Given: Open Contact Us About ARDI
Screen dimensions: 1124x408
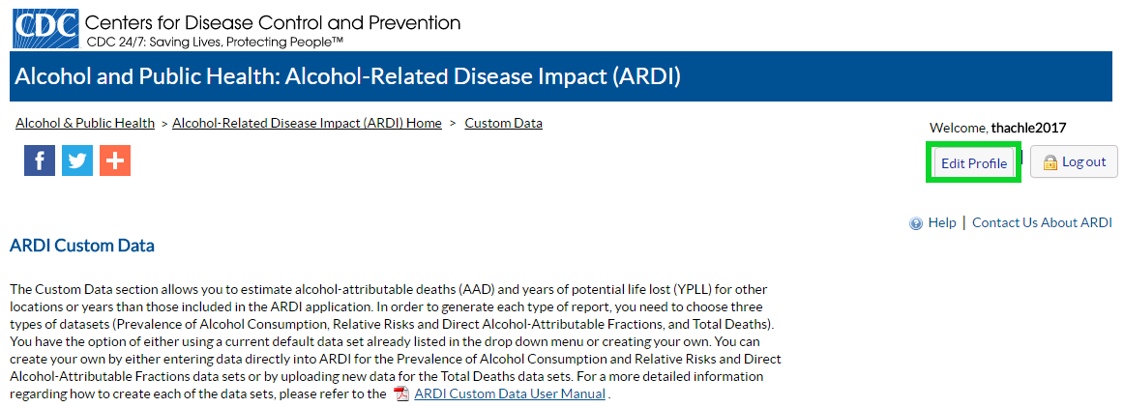Looking at the screenshot, I should (1043, 223).
